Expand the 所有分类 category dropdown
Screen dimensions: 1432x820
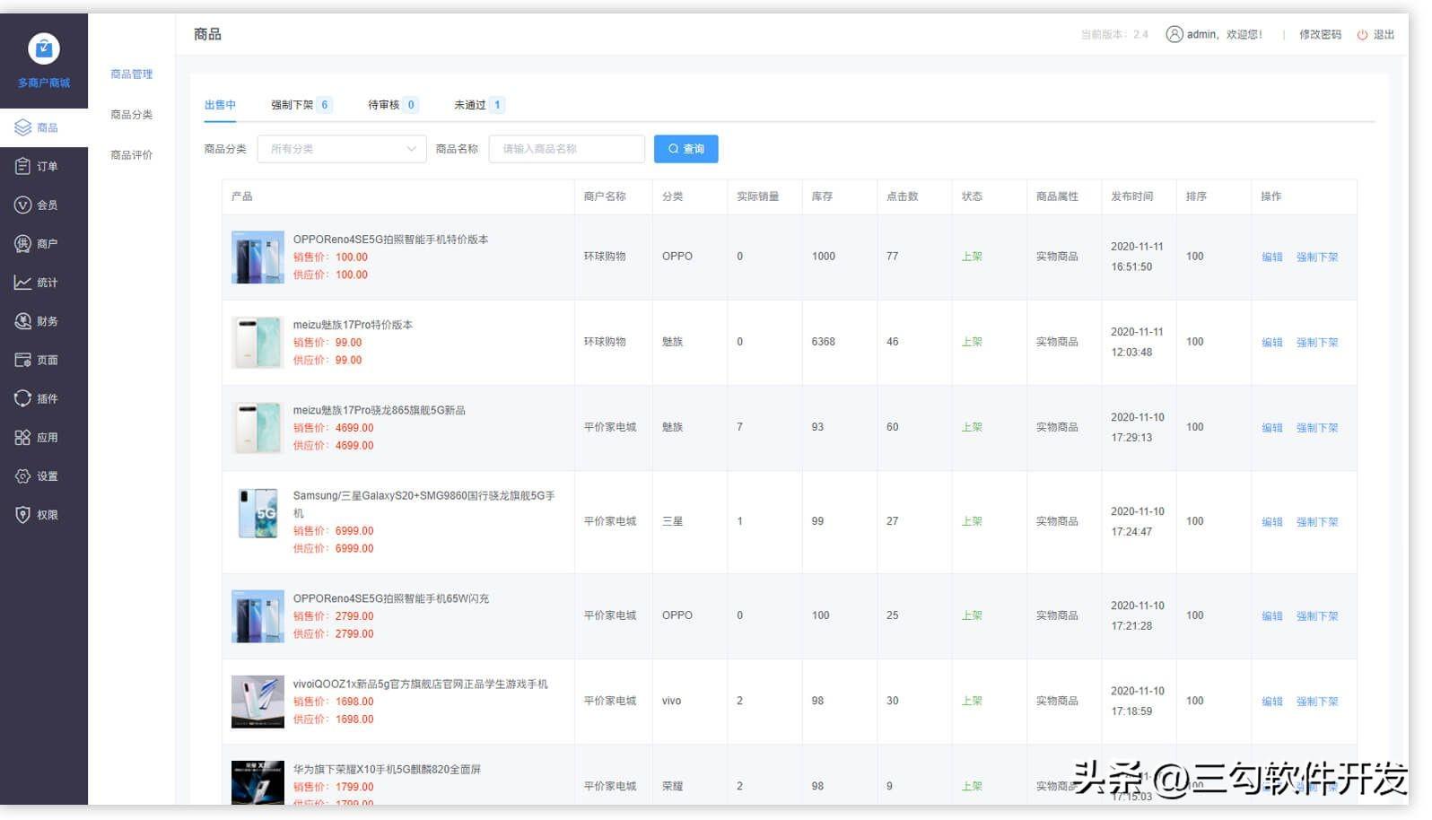point(344,149)
